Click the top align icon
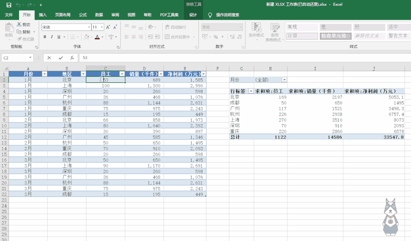This screenshot has width=411, height=241. point(126,27)
